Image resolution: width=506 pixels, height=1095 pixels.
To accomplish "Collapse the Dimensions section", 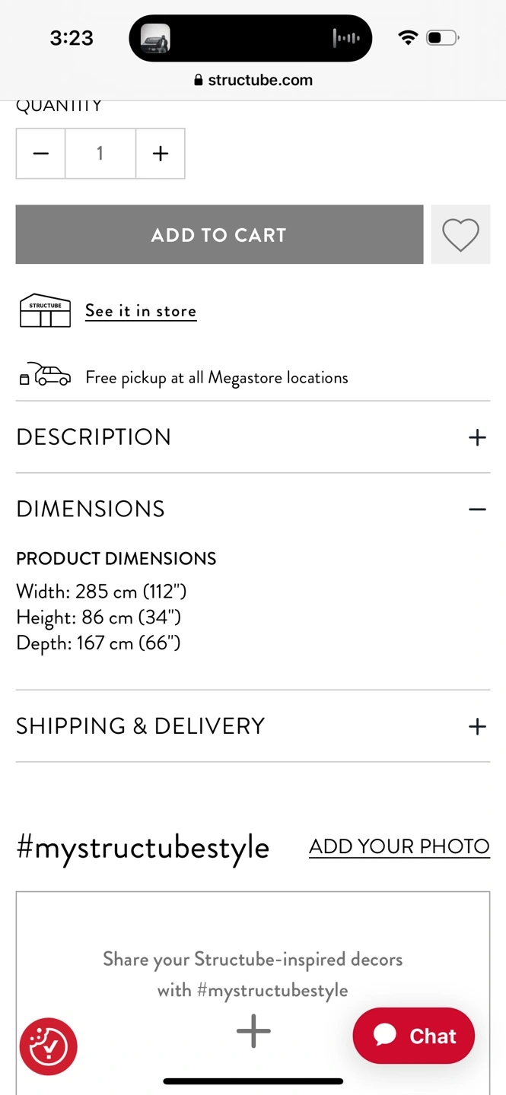I will (253, 509).
